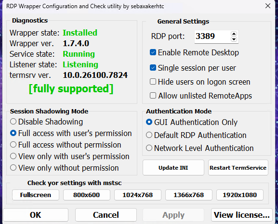278x224 pixels.
Task: Click the Installed wrapper state text
Action: pos(80,33)
